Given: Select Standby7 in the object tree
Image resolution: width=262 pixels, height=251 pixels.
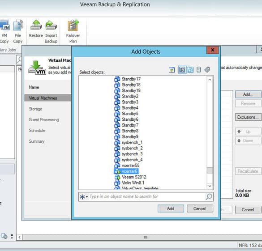Looking at the screenshot, I should pos(130,125).
